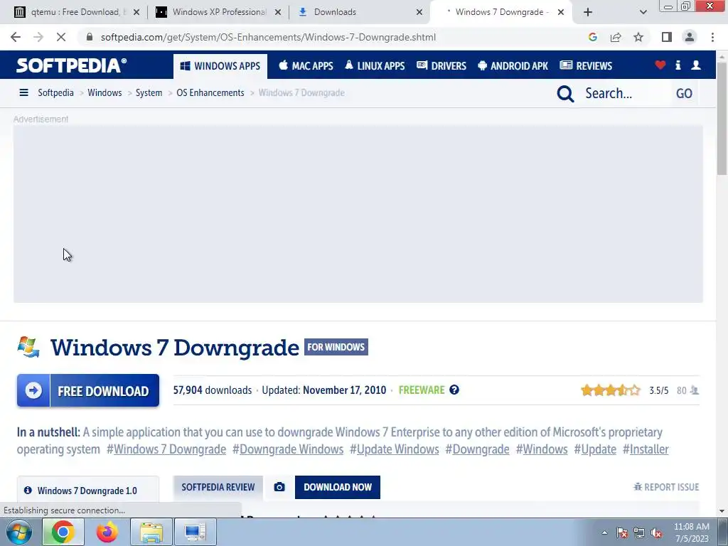728x546 pixels.
Task: Open a new browser tab
Action: coord(588,12)
